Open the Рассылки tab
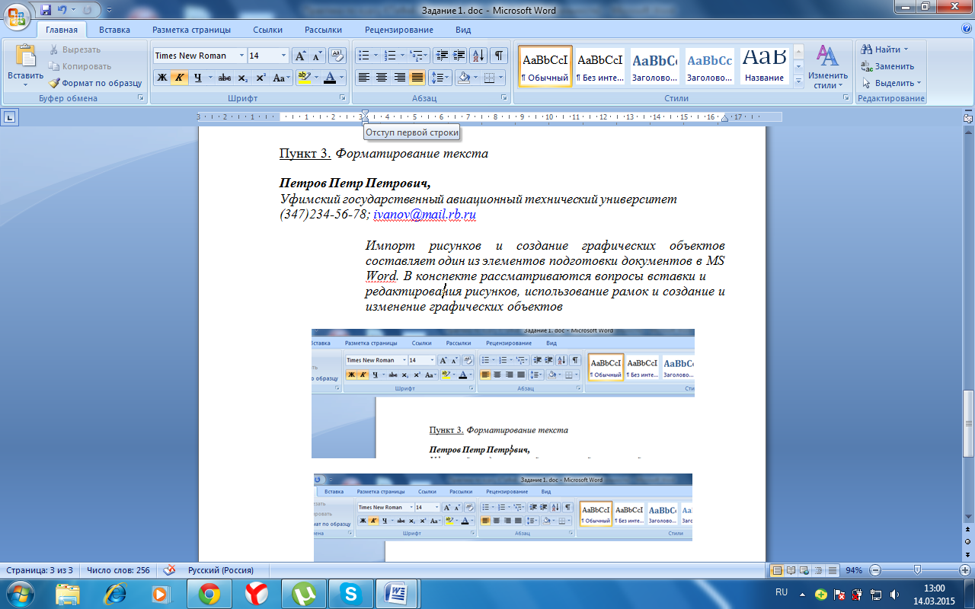This screenshot has width=975, height=609. pos(323,30)
